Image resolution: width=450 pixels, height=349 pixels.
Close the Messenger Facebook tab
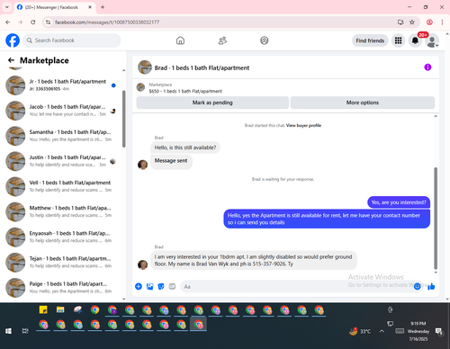[x=90, y=7]
